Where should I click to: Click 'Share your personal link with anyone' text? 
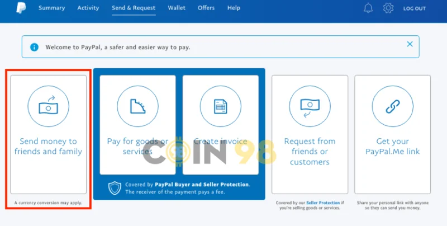pos(393,203)
